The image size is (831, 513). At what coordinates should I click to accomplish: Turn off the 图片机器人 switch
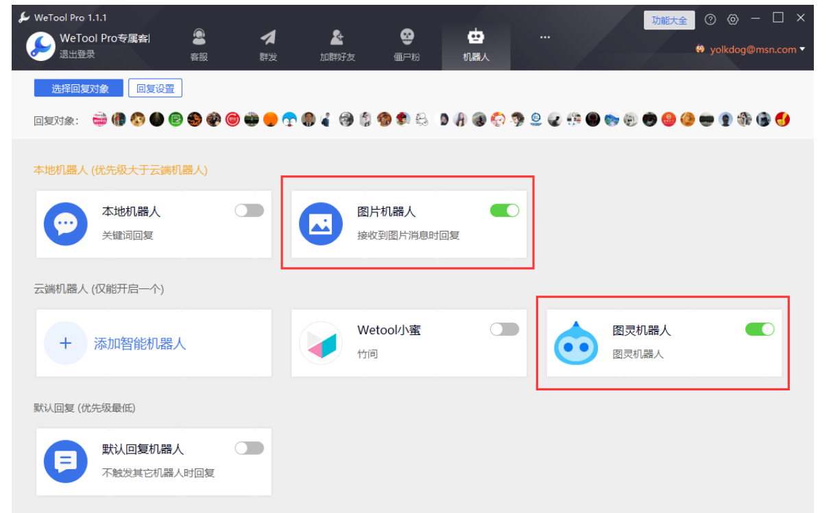[505, 211]
